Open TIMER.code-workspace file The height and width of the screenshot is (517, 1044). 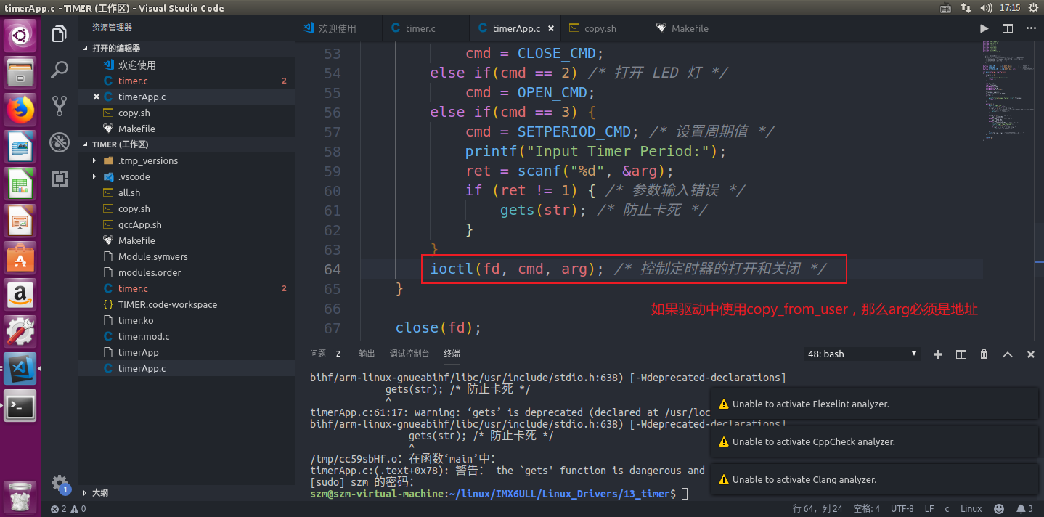[186, 304]
